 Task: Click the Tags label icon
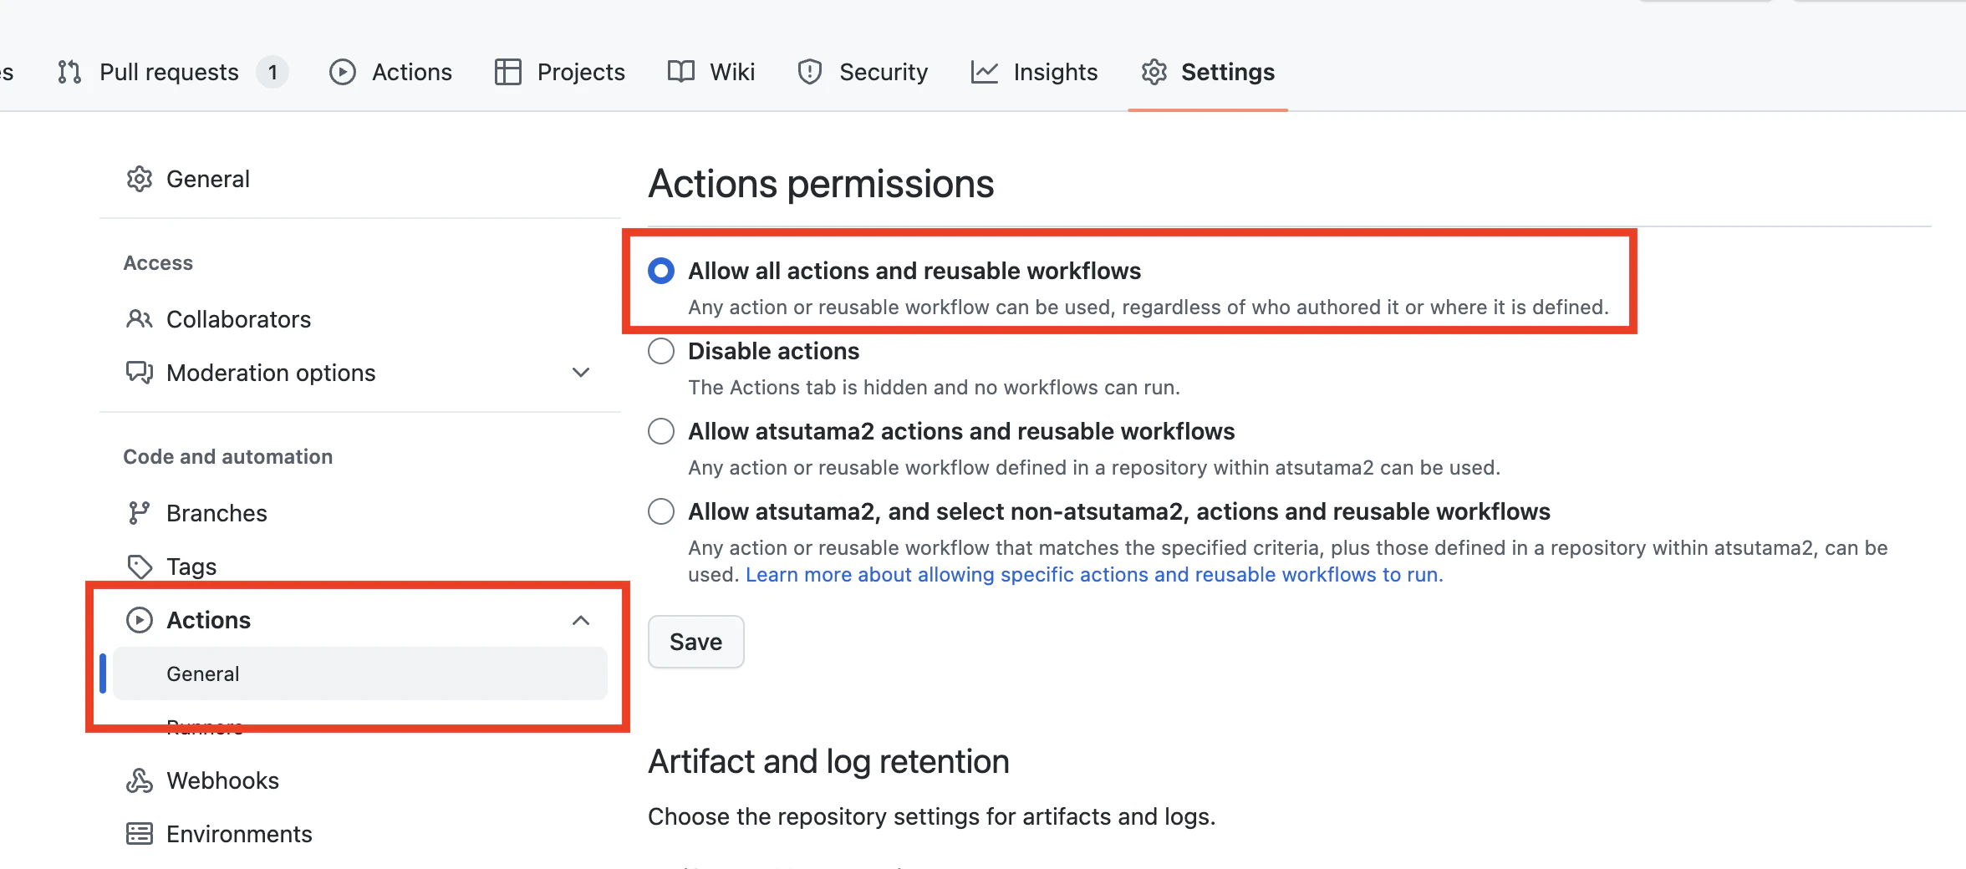140,567
